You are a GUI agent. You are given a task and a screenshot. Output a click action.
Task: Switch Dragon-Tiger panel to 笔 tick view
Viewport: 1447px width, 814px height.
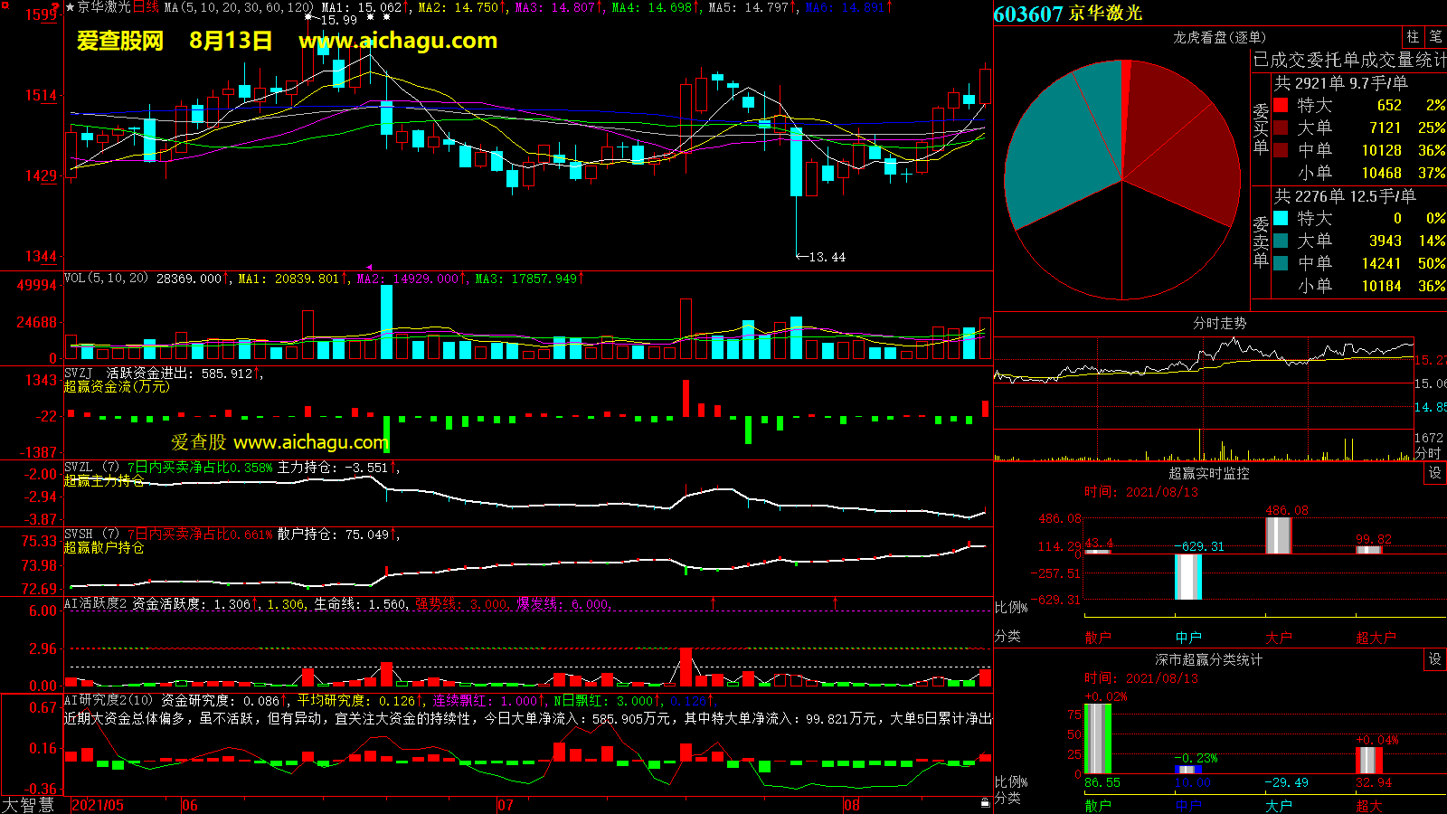click(x=1436, y=37)
